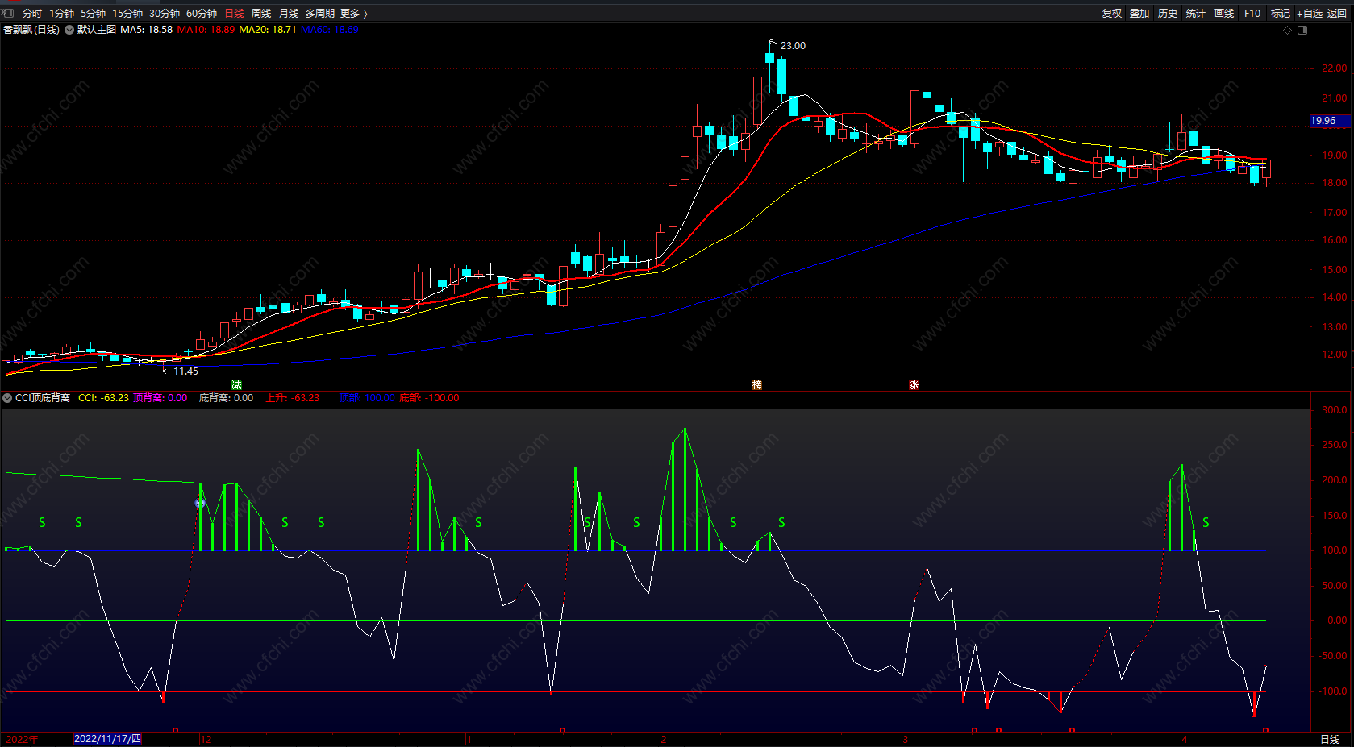Click the 画线 drawing tools button

[x=1224, y=13]
